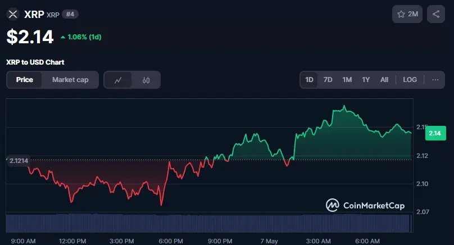Click the 3:00 PM time axis label
Image resolution: width=454 pixels, height=245 pixels.
121,241
